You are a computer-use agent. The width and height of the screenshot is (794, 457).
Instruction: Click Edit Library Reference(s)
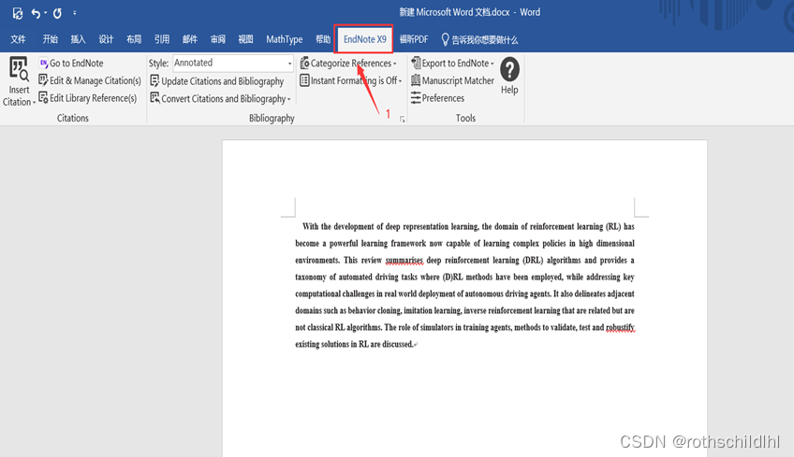point(88,98)
